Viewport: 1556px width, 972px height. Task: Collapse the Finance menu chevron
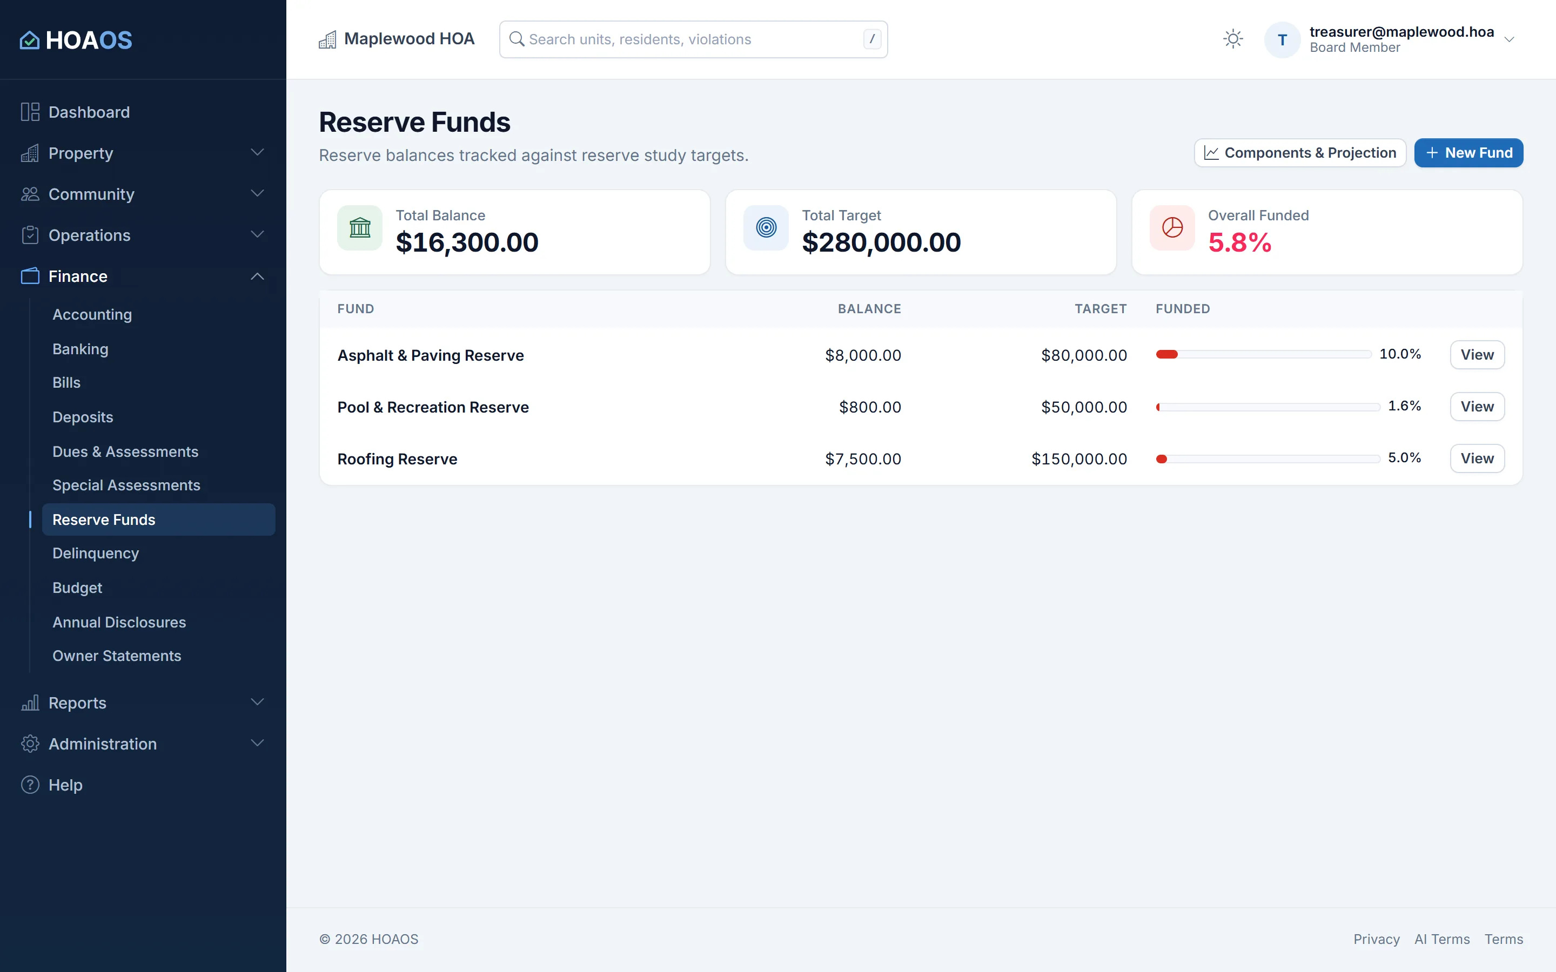[257, 276]
